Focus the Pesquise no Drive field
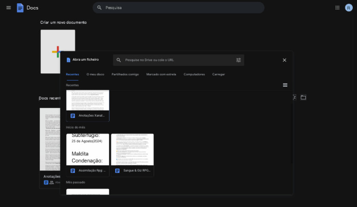 coord(178,60)
